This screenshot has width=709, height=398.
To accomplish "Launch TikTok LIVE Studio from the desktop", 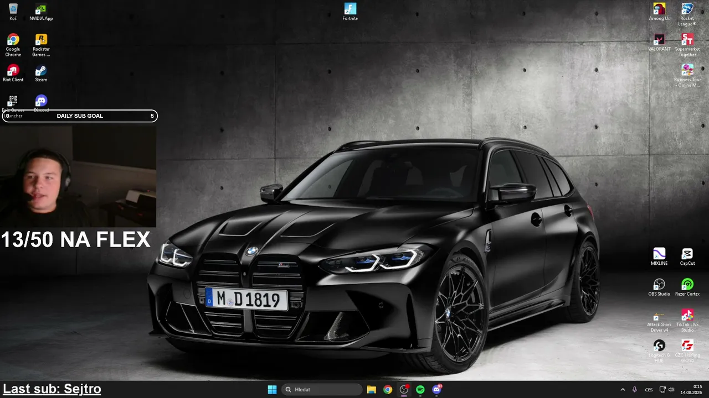I will point(687,321).
